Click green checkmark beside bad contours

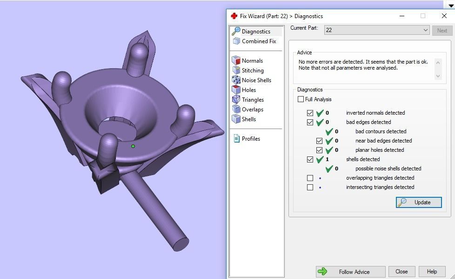click(x=329, y=131)
